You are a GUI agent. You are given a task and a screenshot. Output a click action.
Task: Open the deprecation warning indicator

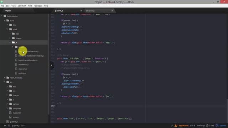point(181,126)
